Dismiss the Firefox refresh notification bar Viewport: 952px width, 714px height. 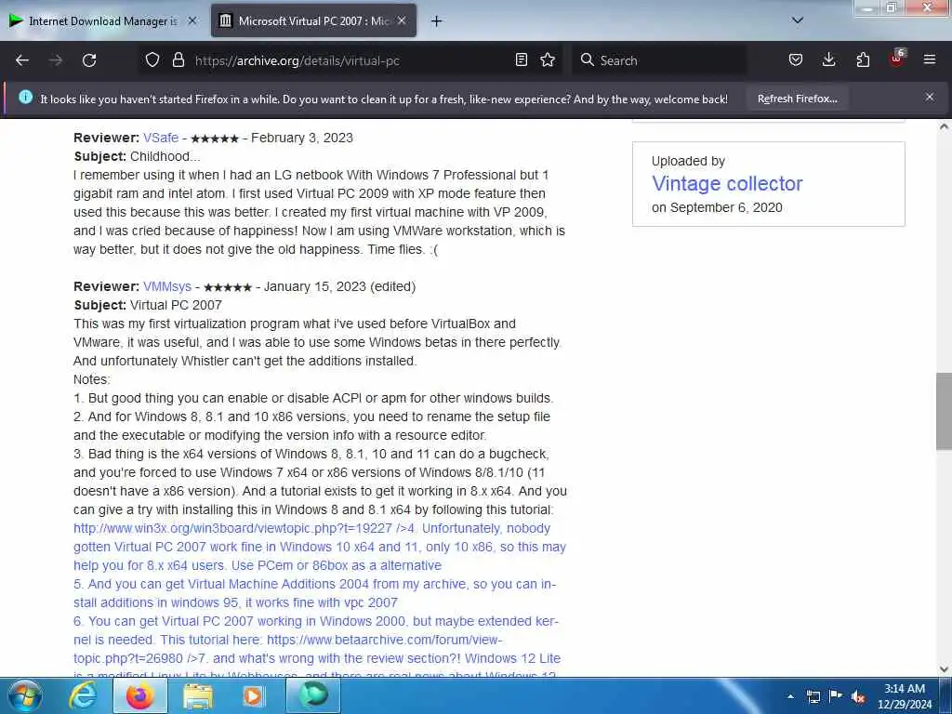(930, 97)
